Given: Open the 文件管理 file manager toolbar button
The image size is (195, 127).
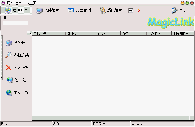Looking at the screenshot, I should [x=48, y=10].
